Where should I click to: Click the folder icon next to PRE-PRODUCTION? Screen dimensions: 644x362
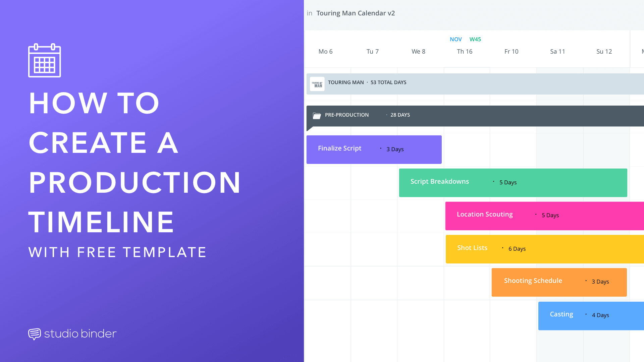(317, 115)
